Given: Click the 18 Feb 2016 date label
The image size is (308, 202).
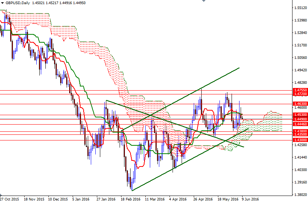Looking at the screenshot, I should (131, 199).
